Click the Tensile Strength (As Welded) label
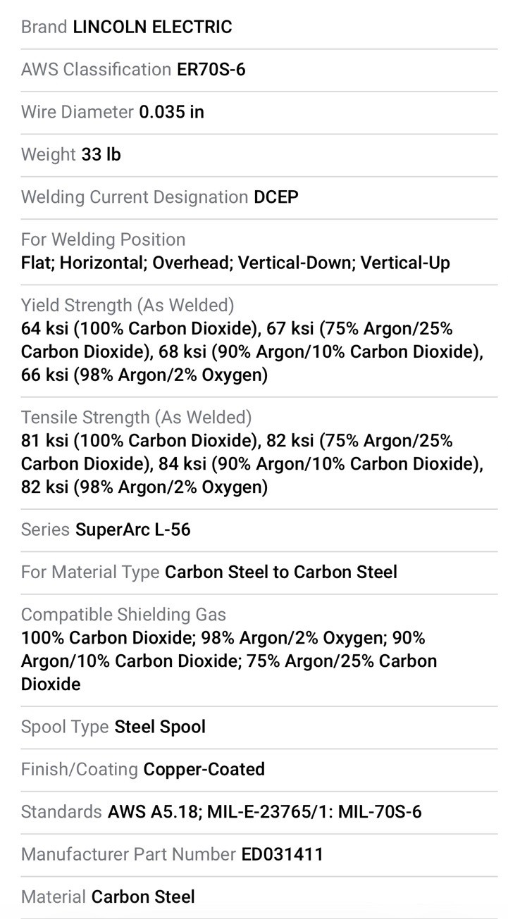 point(136,417)
